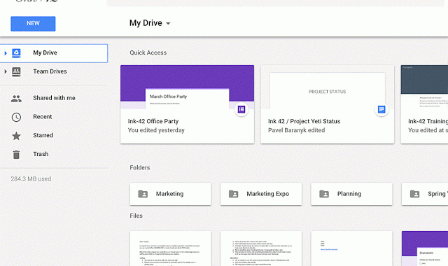The height and width of the screenshot is (266, 448).
Task: Open the Ink-42 Office Party thumbnail preview
Action: (187, 87)
